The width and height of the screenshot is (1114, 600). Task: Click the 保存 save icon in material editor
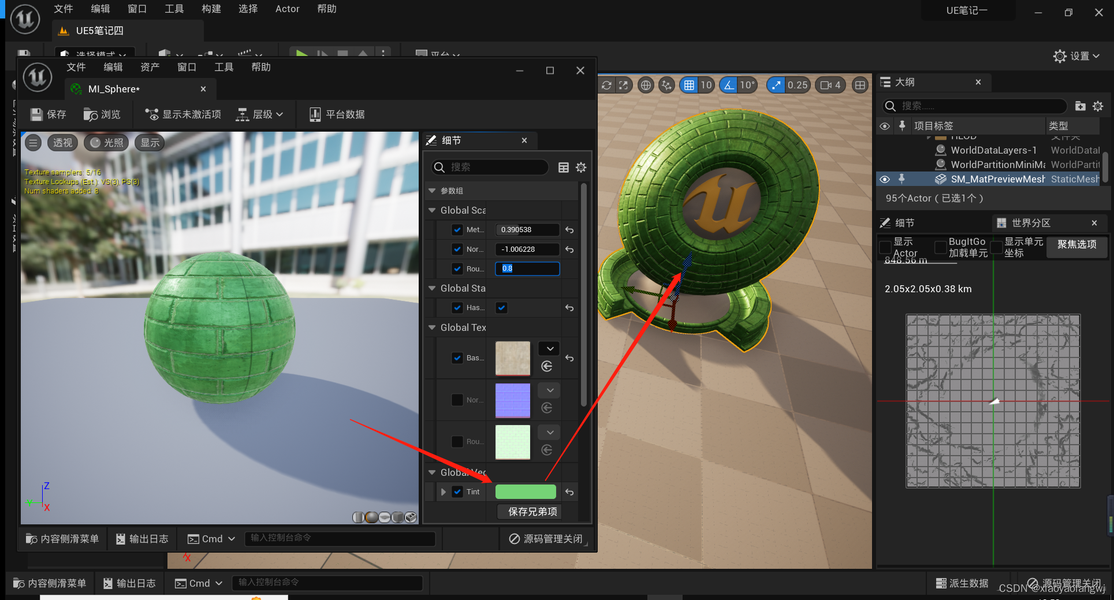36,114
